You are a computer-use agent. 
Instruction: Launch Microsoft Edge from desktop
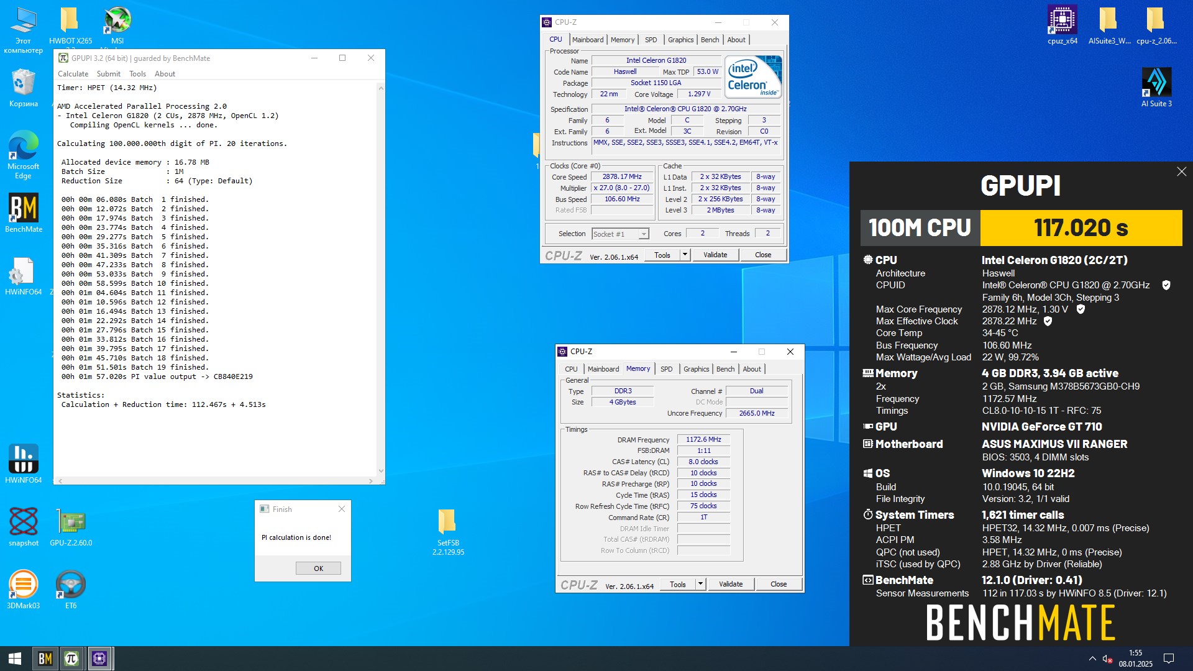pos(24,155)
